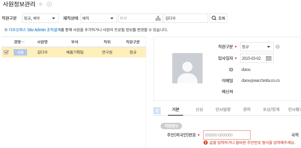
Task: Click the 사용 status badge
Action: click(x=20, y=52)
